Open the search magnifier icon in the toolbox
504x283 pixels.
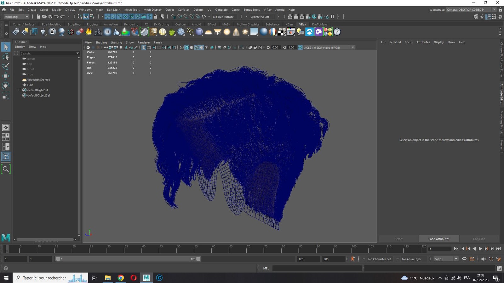click(6, 169)
